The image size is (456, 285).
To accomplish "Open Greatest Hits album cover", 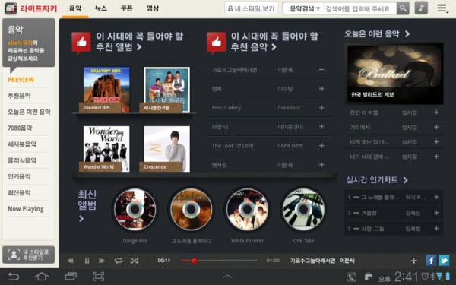I will click(106, 90).
